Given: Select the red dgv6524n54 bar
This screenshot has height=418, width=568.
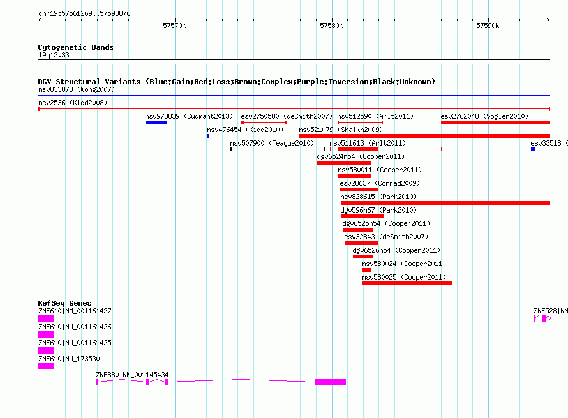Looking at the screenshot, I should [344, 163].
